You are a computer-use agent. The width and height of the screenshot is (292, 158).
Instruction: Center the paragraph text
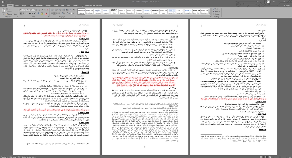[54, 13]
